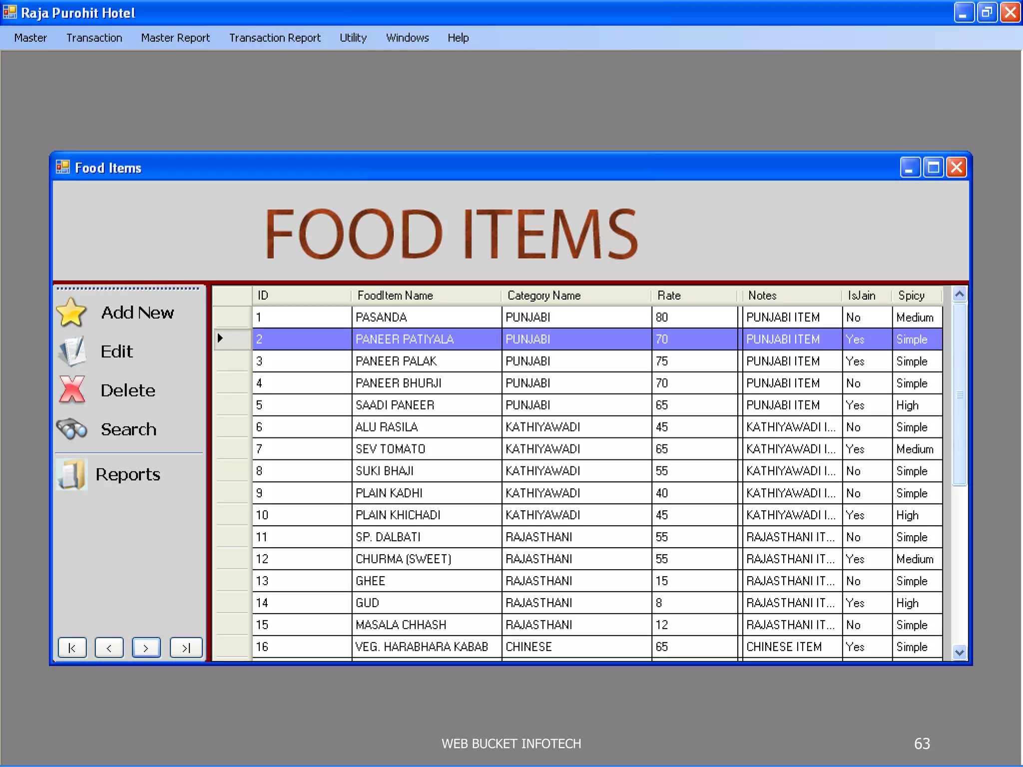Click the binoculars Search icon
Screen dimensions: 1023x767
[x=72, y=429]
